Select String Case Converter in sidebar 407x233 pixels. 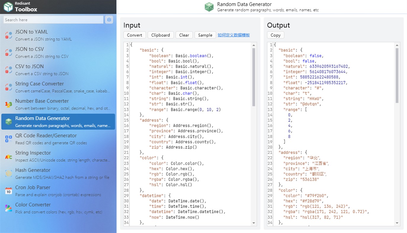pyautogui.click(x=58, y=87)
